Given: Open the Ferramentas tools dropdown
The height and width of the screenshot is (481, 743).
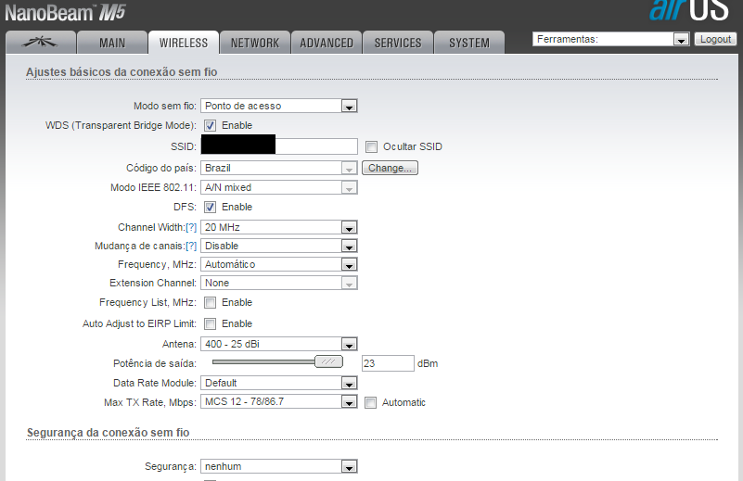Looking at the screenshot, I should pos(610,39).
